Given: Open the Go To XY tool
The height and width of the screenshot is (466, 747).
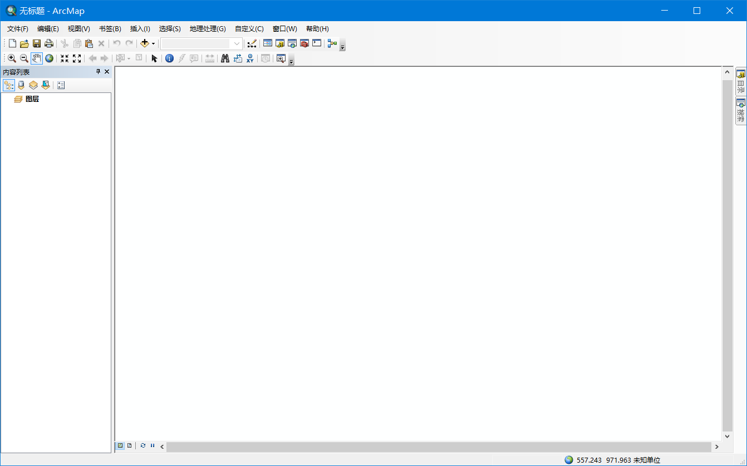Looking at the screenshot, I should point(250,58).
